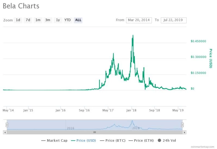217x149 pixels.
Task: Edit the To date field
Action: [174, 20]
